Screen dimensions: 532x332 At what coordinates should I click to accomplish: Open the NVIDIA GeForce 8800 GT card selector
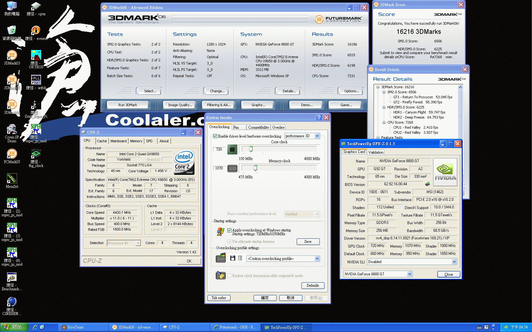point(378,274)
